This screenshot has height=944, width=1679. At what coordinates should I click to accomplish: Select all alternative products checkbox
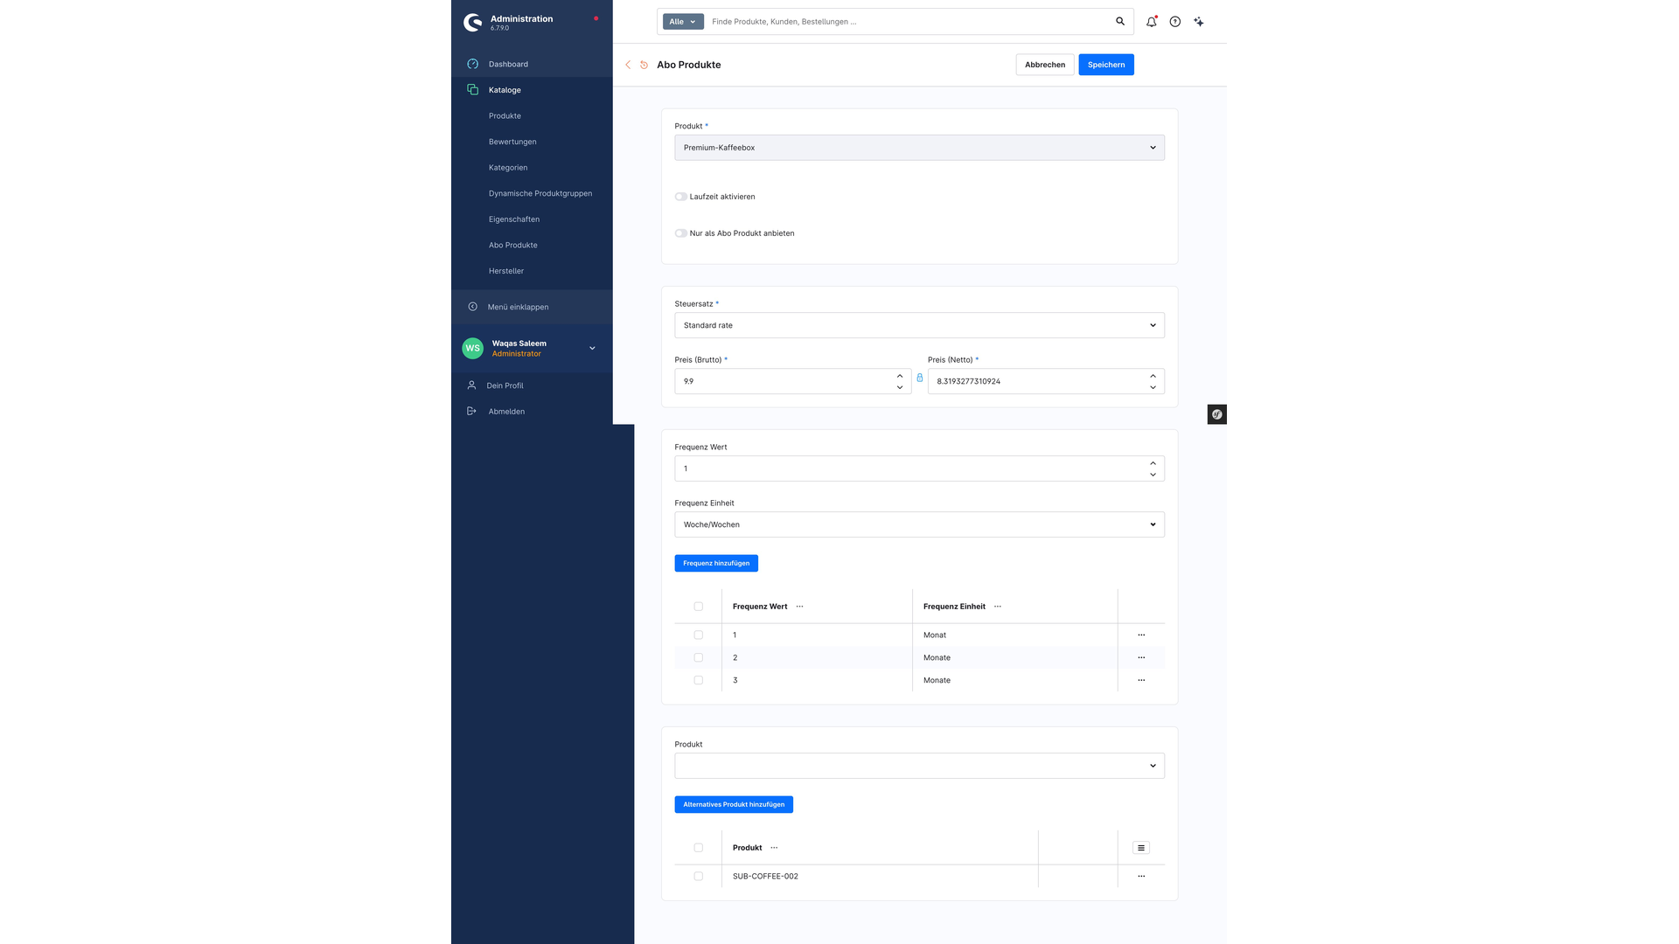click(x=698, y=848)
